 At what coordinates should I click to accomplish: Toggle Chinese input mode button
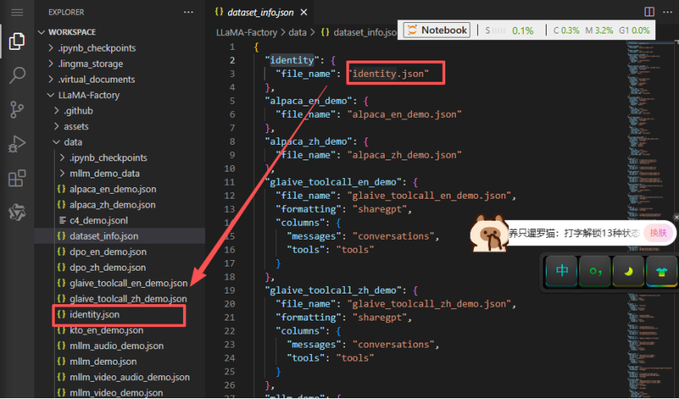coord(562,271)
